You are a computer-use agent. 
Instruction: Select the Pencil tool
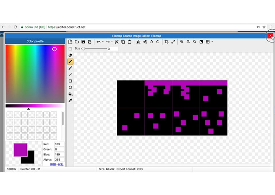coord(70,62)
